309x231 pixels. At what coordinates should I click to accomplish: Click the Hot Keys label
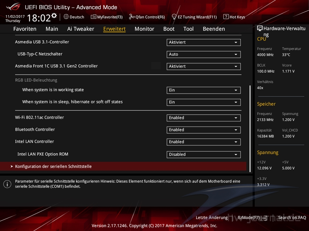[x=237, y=17]
